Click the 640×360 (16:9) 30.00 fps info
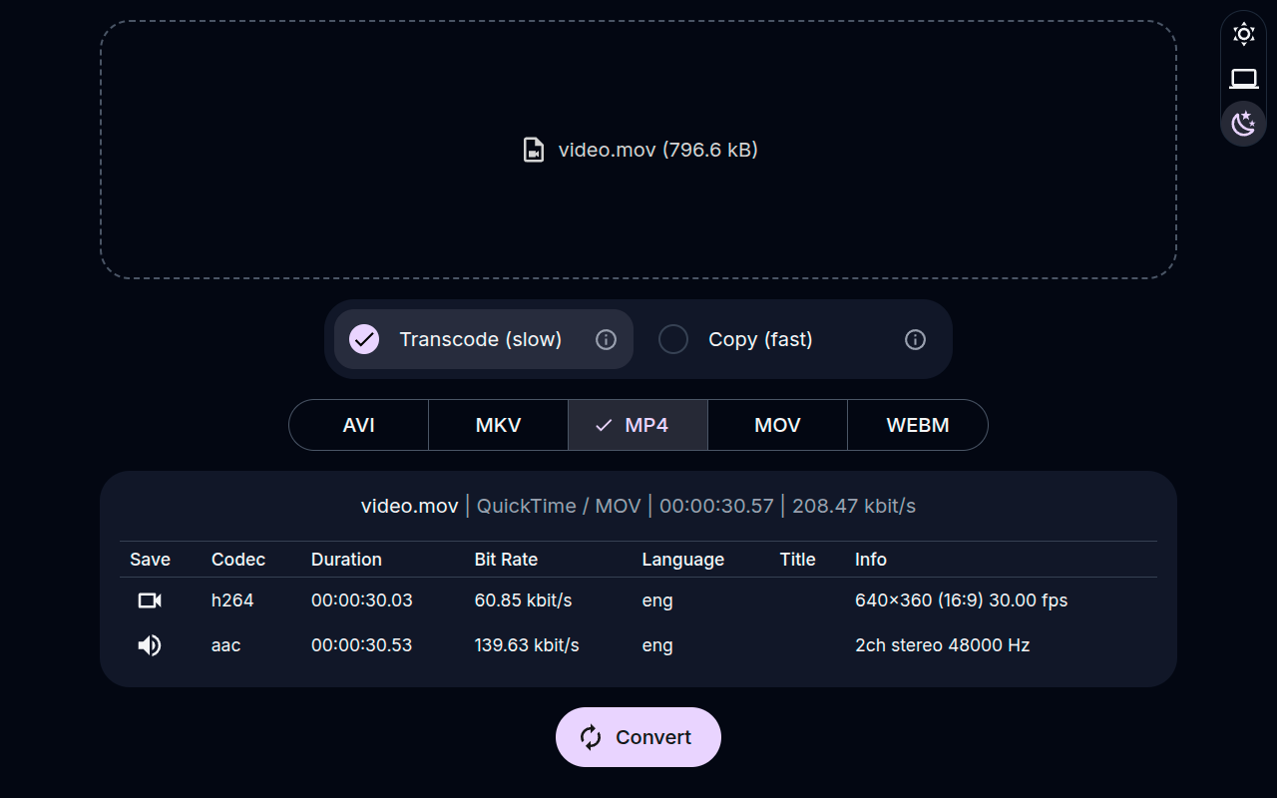 (962, 600)
